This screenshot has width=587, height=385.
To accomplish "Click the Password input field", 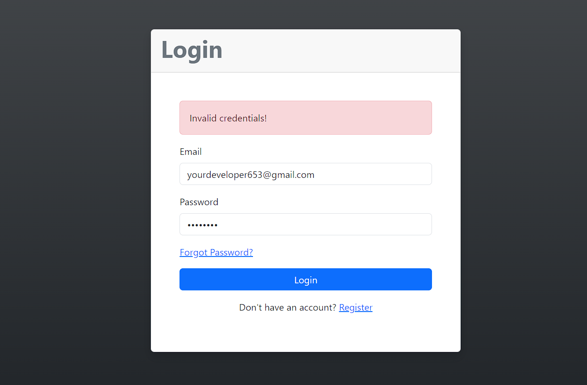I will [305, 224].
